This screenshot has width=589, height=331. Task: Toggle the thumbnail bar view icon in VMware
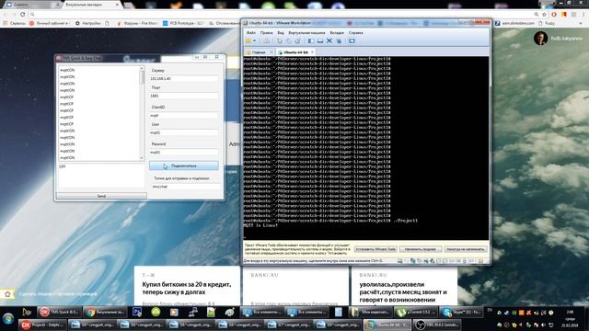point(320,40)
